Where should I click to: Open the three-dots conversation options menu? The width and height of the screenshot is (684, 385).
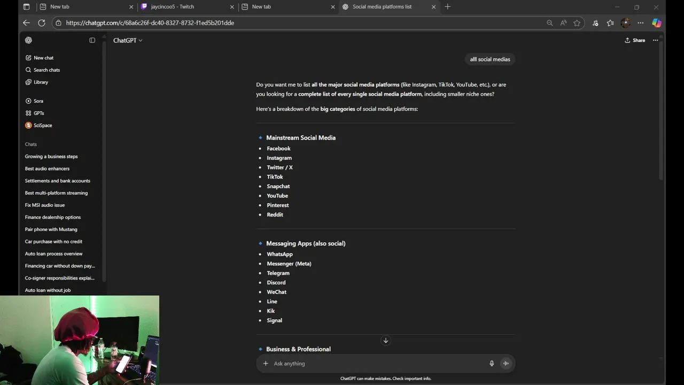655,40
